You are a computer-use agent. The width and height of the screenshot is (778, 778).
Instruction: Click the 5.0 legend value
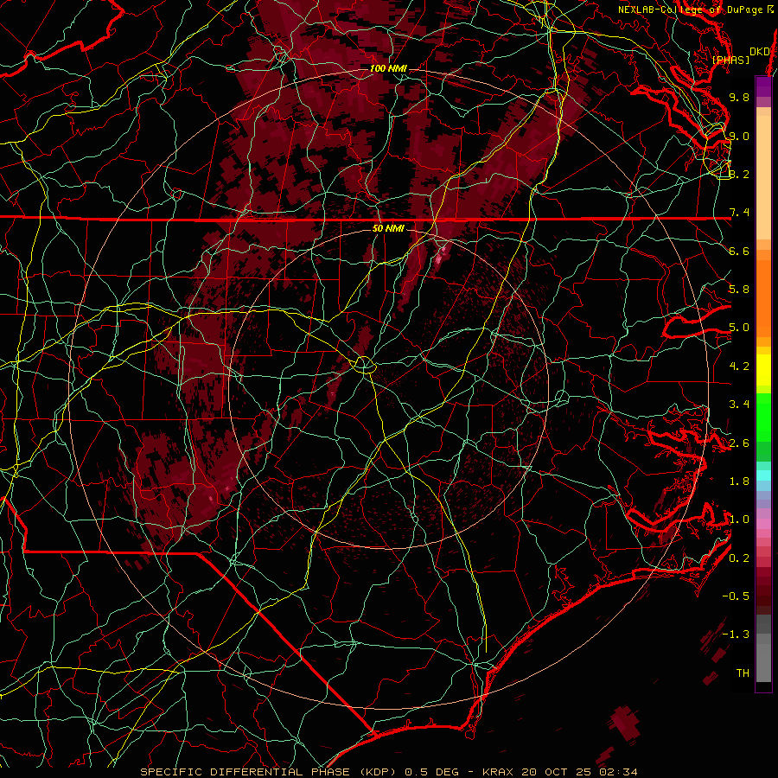point(739,328)
